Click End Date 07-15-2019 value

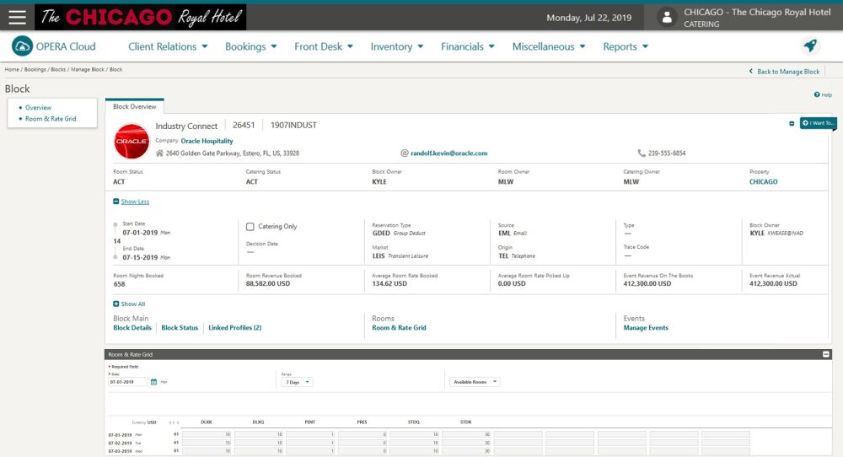coord(140,257)
